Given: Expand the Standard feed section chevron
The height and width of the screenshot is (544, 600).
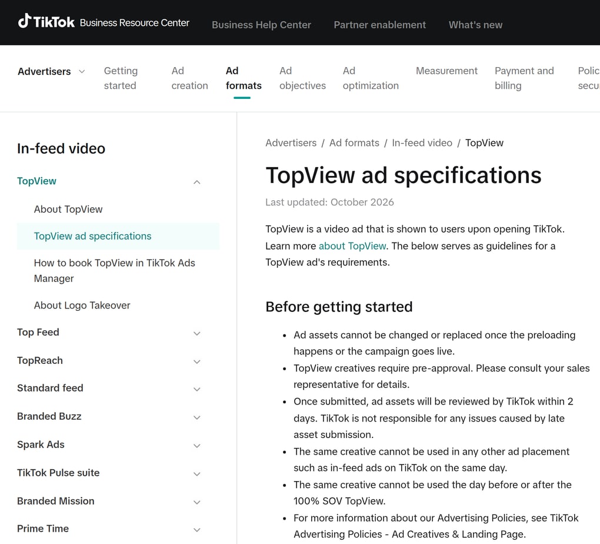Looking at the screenshot, I should 196,389.
